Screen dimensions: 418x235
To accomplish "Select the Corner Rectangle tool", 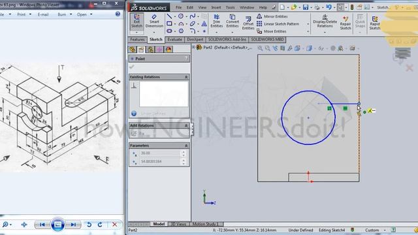I will coord(169,23).
